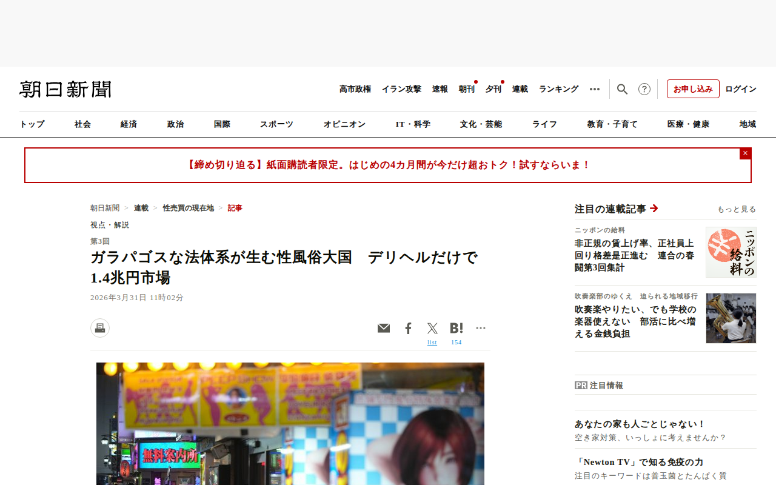Image resolution: width=776 pixels, height=485 pixels.
Task: Print the article with printer icon
Action: point(100,328)
